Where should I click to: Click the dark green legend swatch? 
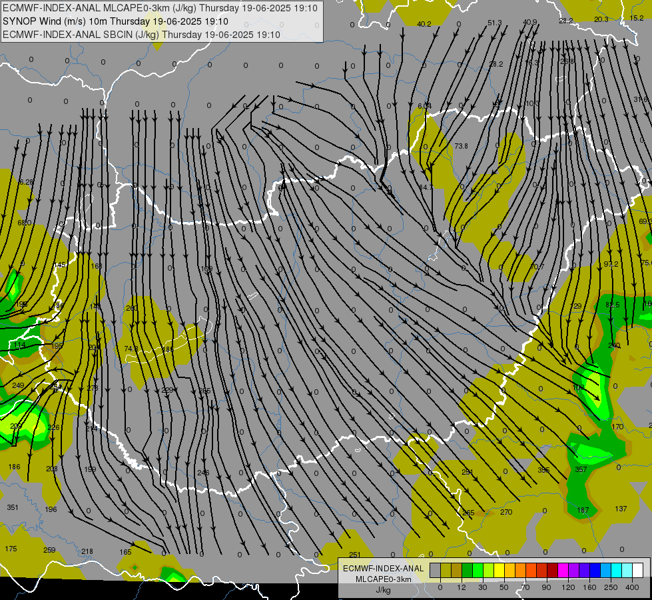pyautogui.click(x=468, y=571)
